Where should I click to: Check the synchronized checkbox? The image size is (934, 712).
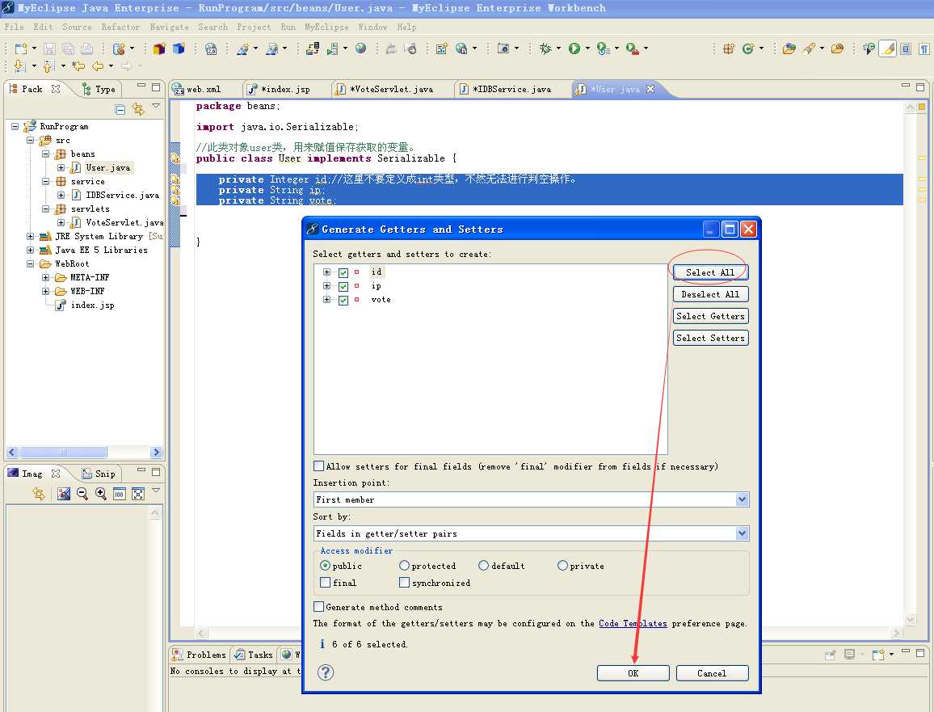404,582
